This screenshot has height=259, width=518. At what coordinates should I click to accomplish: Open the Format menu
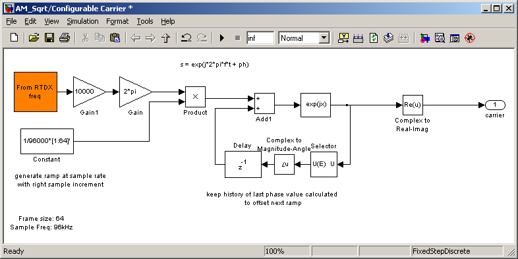pos(117,21)
